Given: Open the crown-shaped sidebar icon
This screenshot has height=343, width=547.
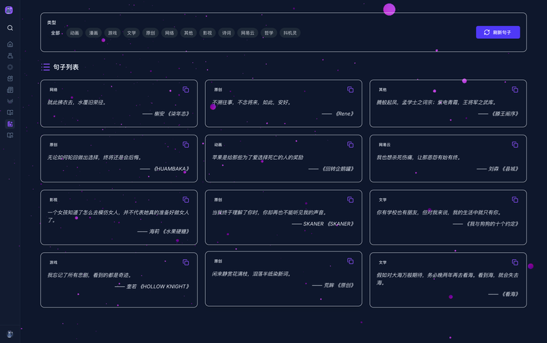Looking at the screenshot, I should point(10,101).
